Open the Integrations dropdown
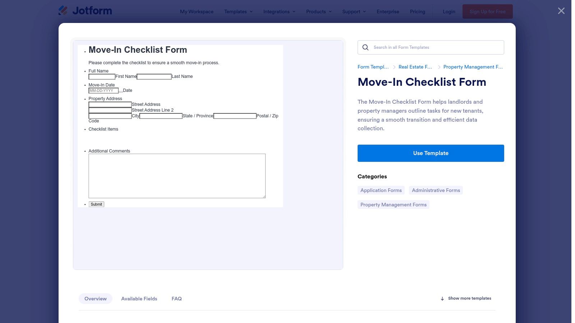The height and width of the screenshot is (323, 575). [279, 11]
